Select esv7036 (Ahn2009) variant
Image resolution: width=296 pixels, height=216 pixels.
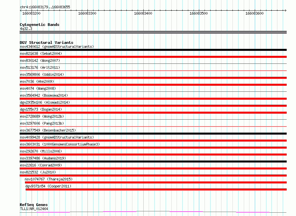[x=37, y=81]
